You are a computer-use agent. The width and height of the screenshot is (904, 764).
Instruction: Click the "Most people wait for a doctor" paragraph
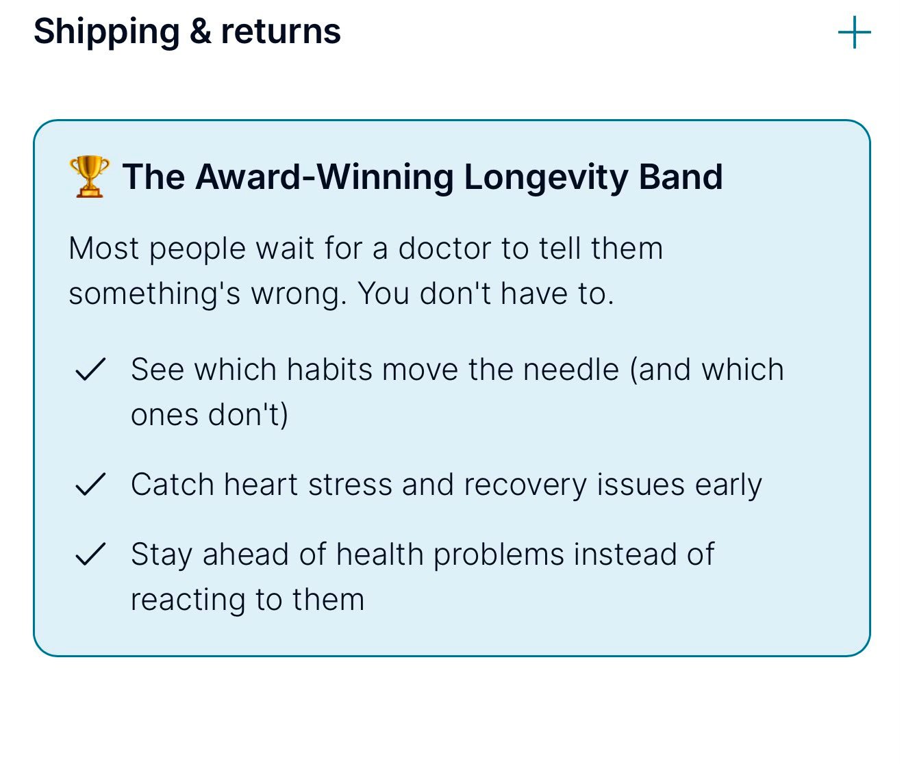pos(366,271)
